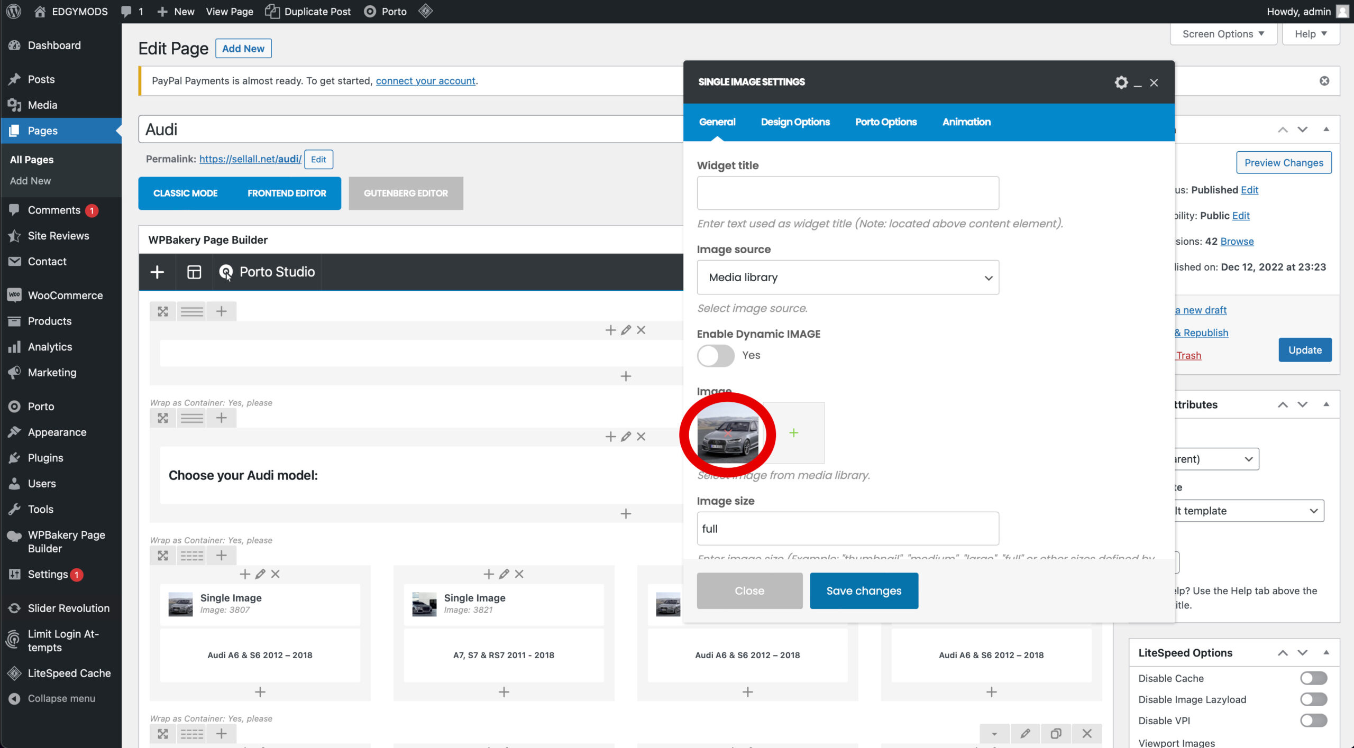1354x748 pixels.
Task: Click the Widget title input field
Action: (848, 193)
